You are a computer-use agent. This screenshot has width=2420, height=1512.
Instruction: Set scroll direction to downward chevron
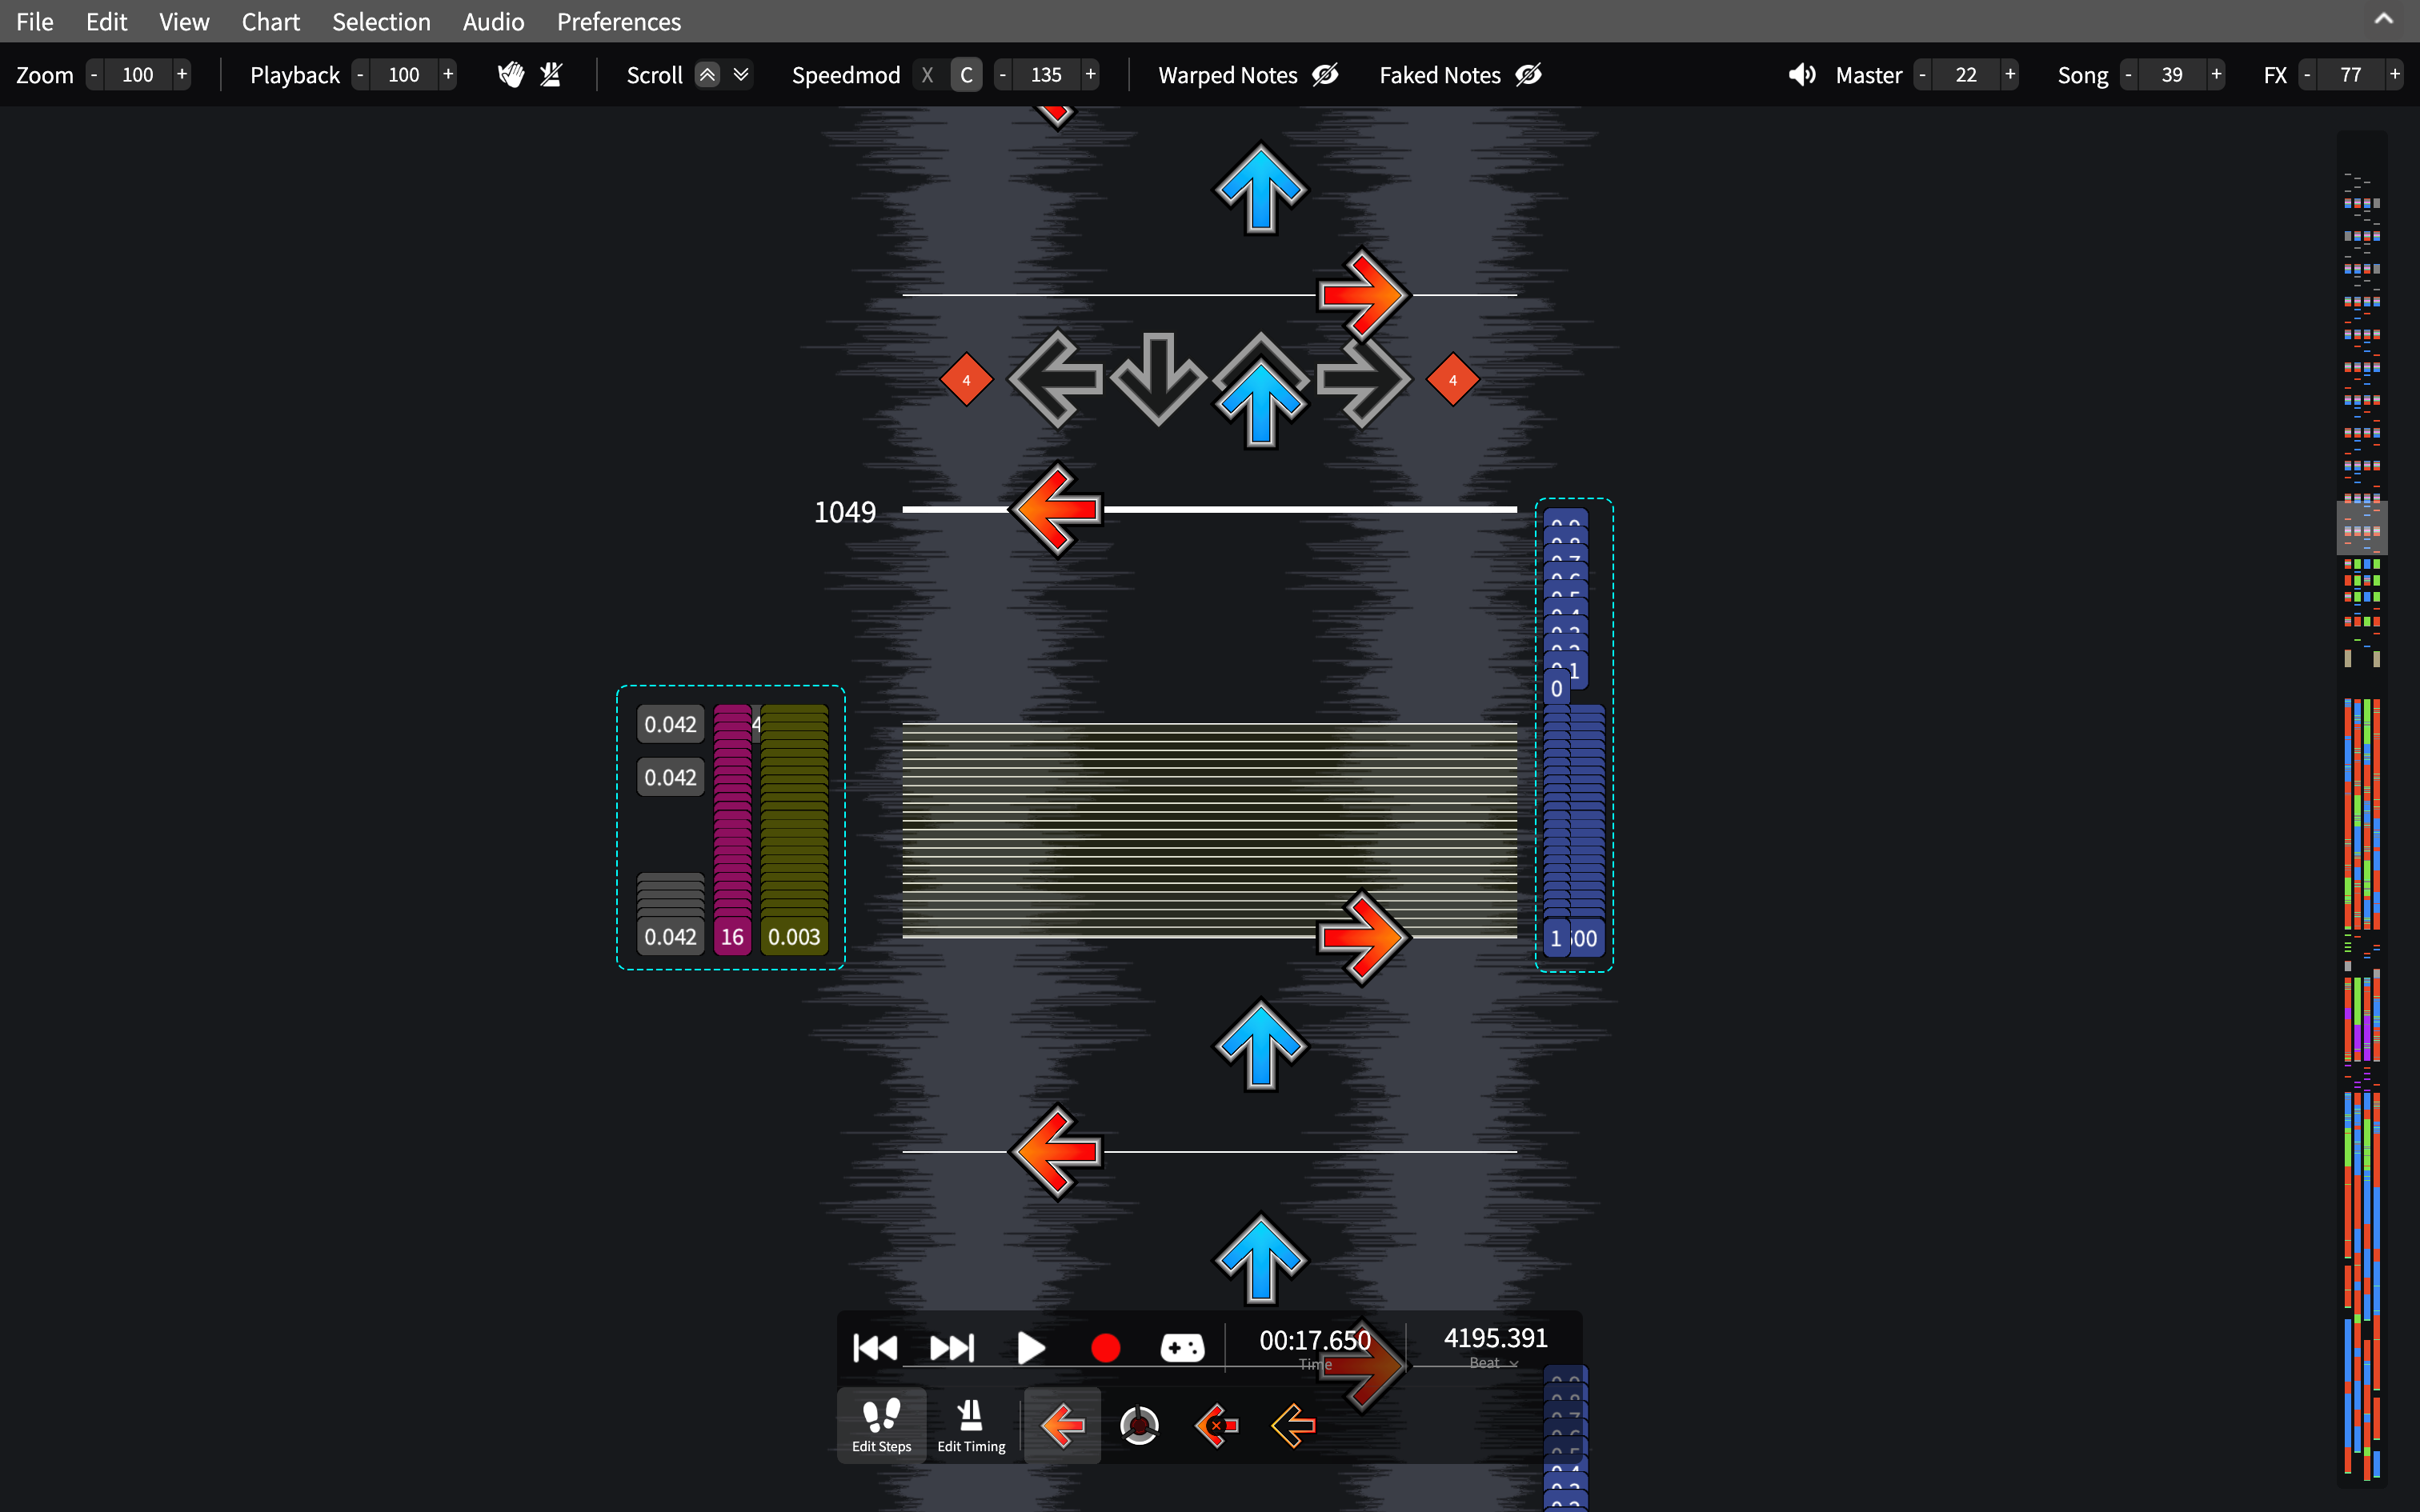(741, 75)
